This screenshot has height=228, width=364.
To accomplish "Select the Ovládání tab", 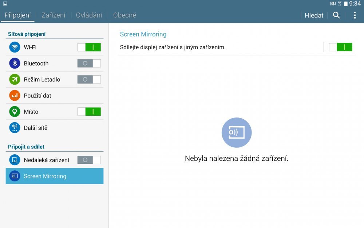I will coord(88,15).
